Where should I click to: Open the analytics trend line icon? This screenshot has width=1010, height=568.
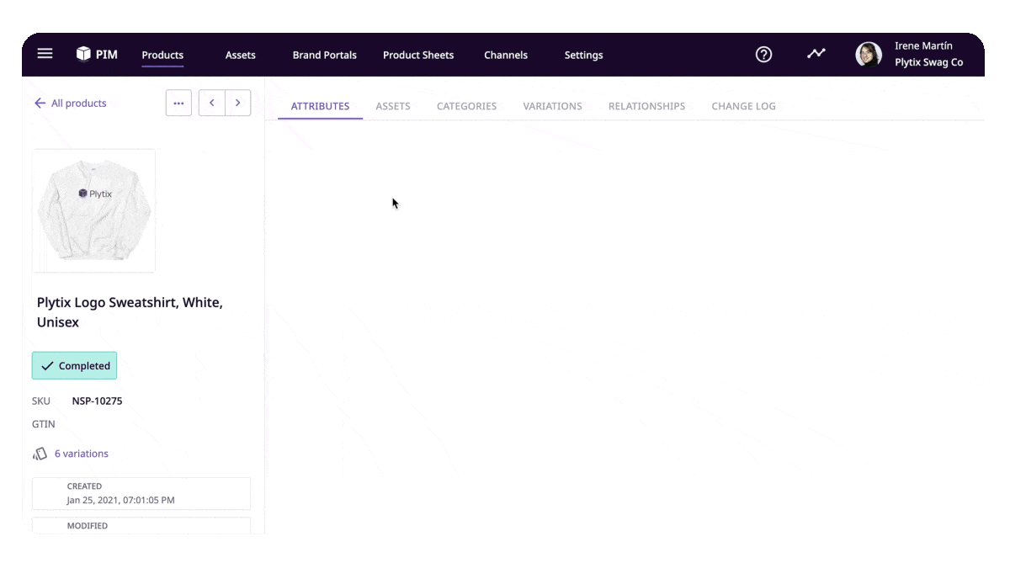[816, 54]
